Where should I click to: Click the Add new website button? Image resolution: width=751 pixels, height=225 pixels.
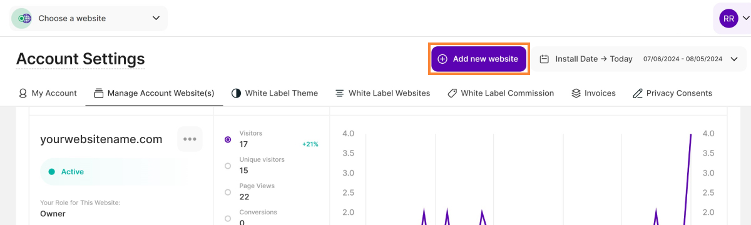(479, 59)
